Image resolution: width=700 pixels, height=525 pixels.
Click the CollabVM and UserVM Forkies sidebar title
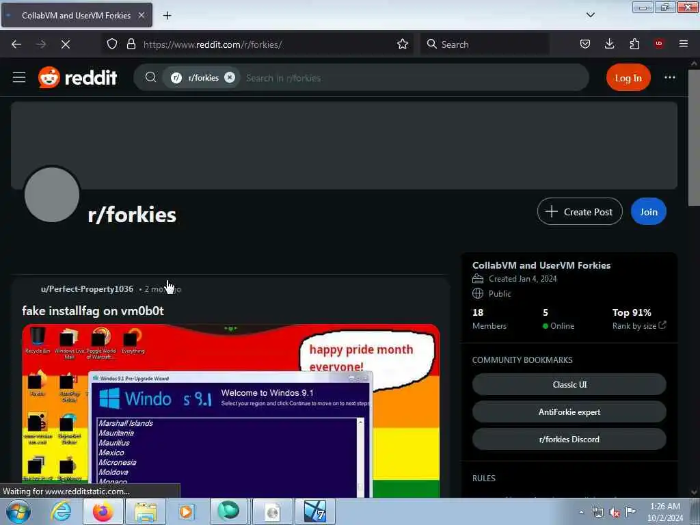click(541, 265)
